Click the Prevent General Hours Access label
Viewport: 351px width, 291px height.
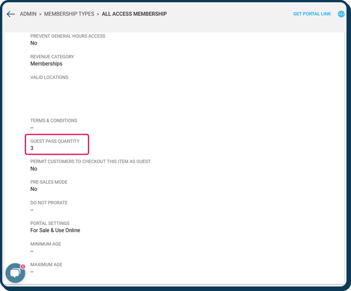[x=68, y=36]
